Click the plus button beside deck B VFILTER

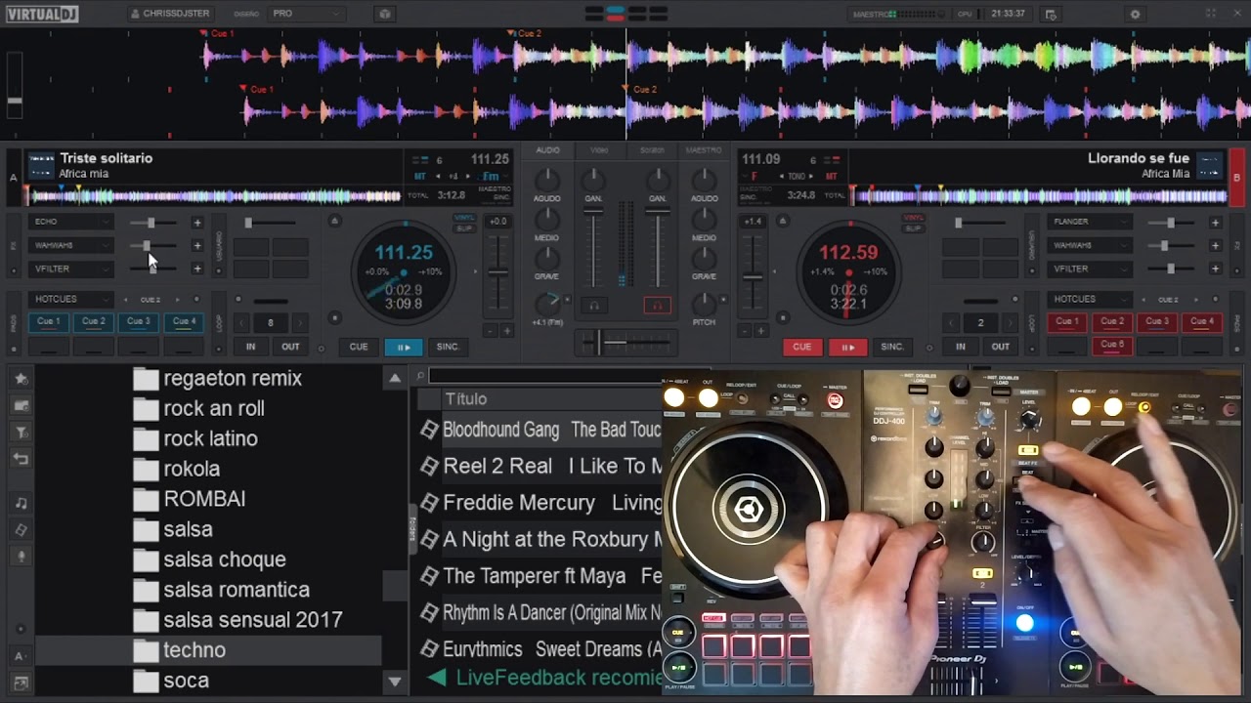point(1215,269)
